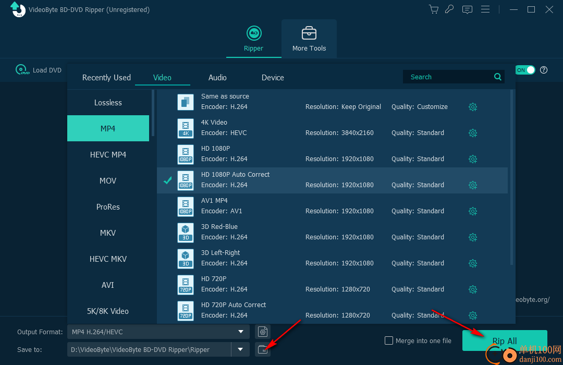Viewport: 563px width, 365px height.
Task: Select the Device format tab
Action: [273, 77]
